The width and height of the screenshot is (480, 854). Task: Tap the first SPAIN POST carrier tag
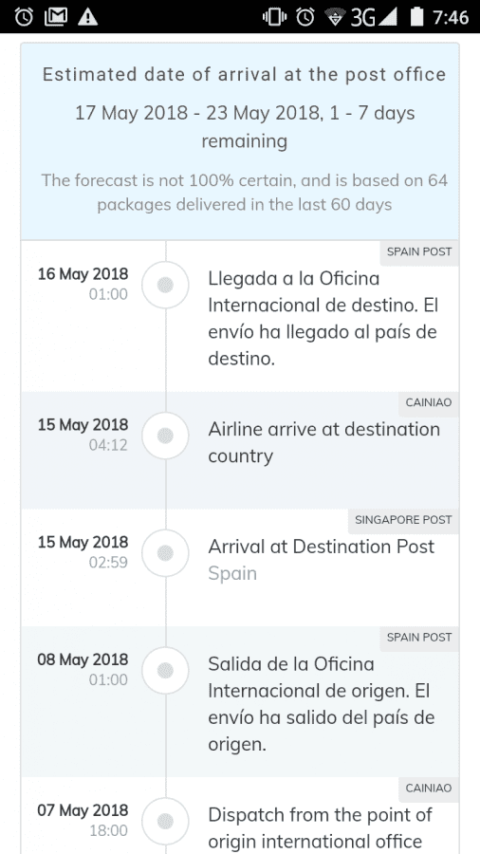(x=419, y=252)
